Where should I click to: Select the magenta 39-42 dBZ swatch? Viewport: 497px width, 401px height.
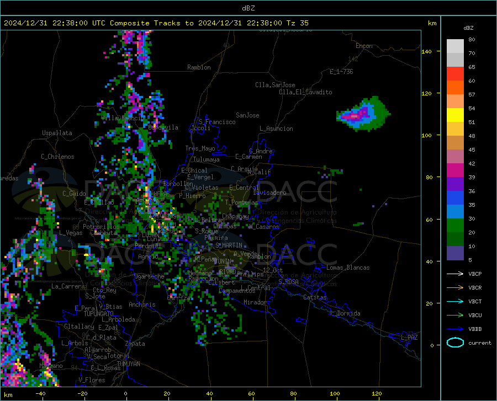455,170
